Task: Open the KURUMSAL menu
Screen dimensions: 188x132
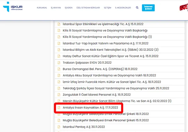Action: 42,8
